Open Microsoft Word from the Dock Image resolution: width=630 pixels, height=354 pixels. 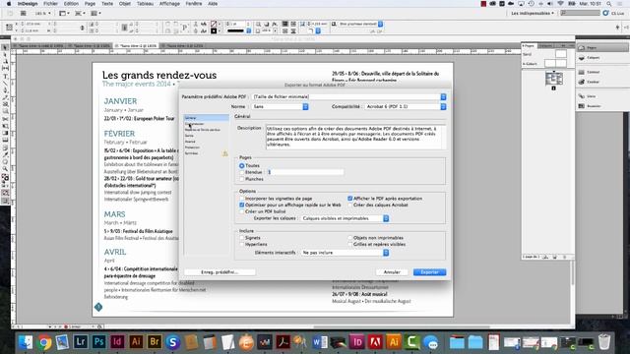(x=320, y=342)
